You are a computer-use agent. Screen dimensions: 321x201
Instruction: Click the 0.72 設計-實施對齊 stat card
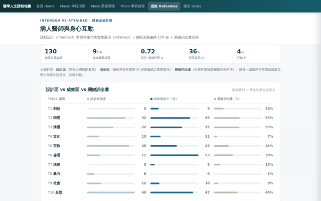pyautogui.click(x=160, y=54)
